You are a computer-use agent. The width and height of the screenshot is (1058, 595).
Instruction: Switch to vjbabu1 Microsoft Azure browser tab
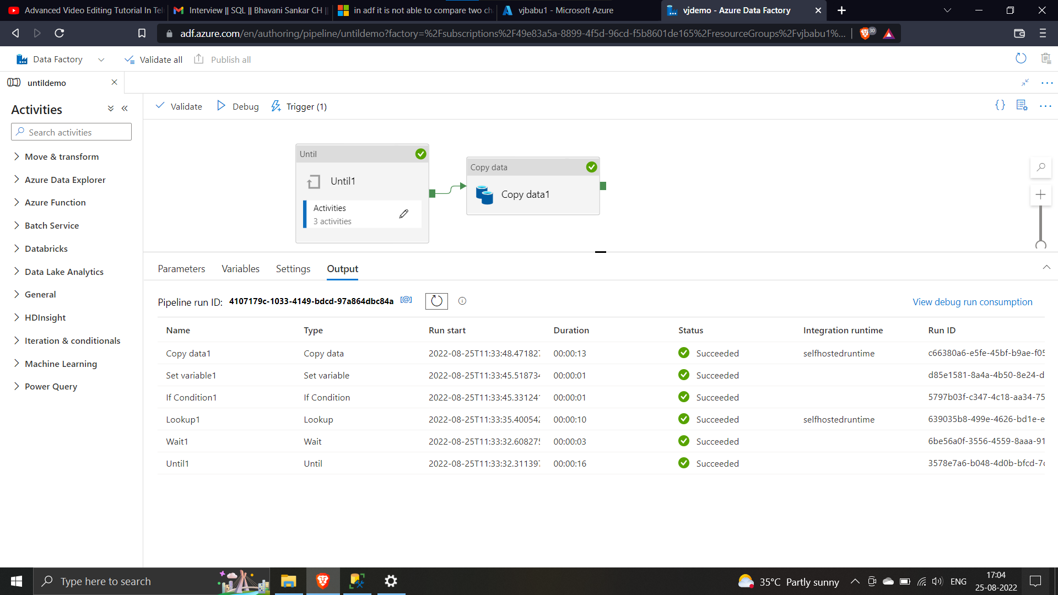click(x=579, y=10)
